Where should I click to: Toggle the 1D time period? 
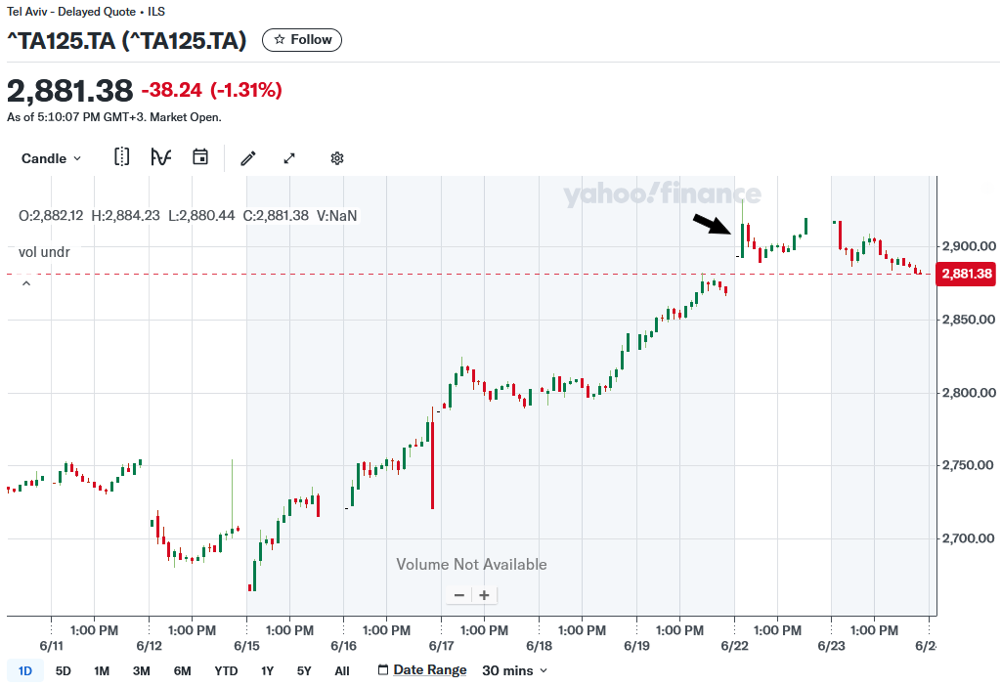click(24, 670)
